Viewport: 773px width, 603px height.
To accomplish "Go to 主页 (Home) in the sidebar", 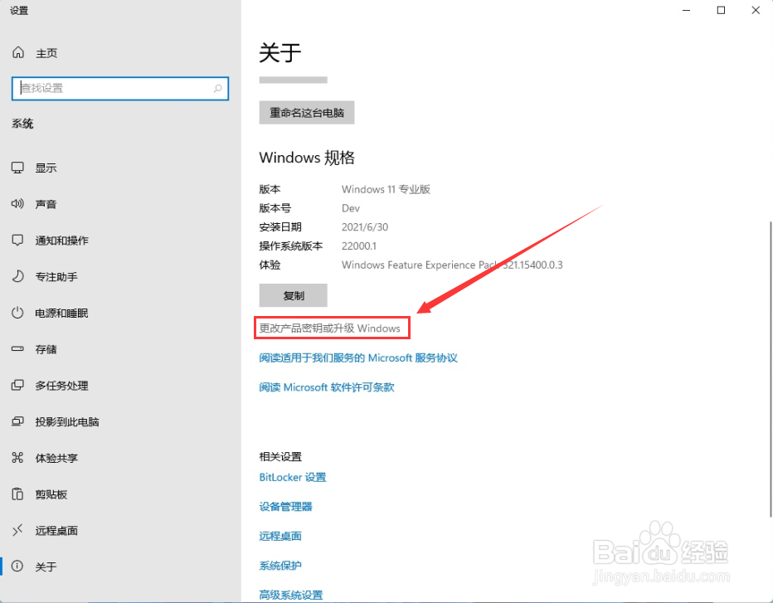I will pos(18,52).
